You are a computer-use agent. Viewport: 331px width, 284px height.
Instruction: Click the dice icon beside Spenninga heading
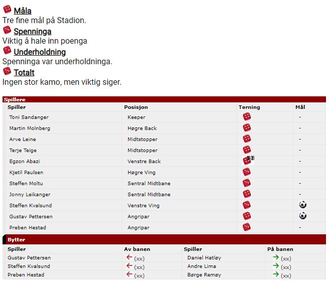7,30
